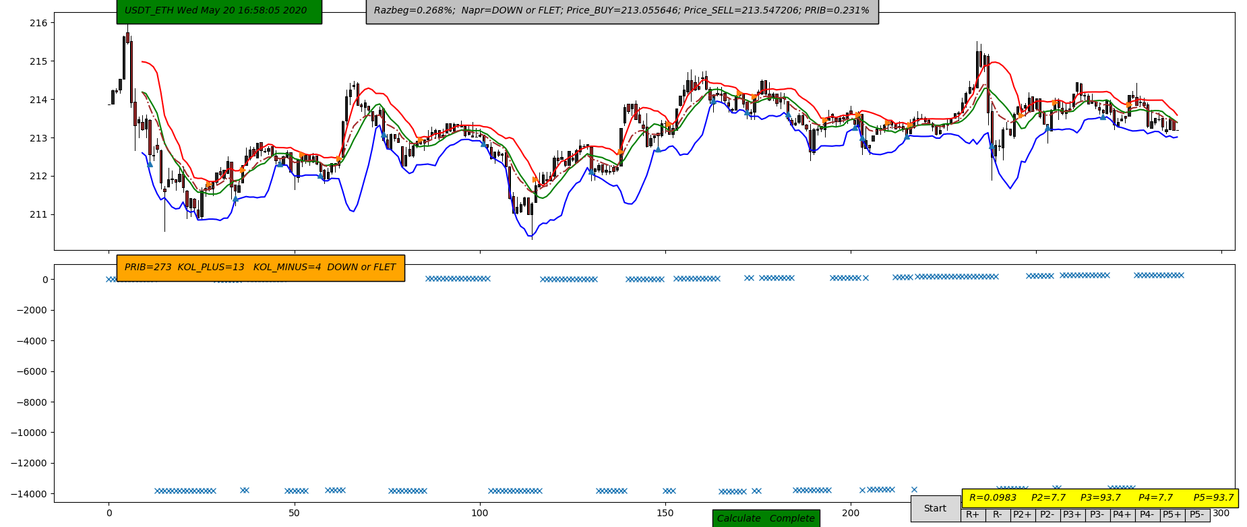Image resolution: width=1247 pixels, height=527 pixels.
Task: Click the P4+ button
Action: point(1122,515)
